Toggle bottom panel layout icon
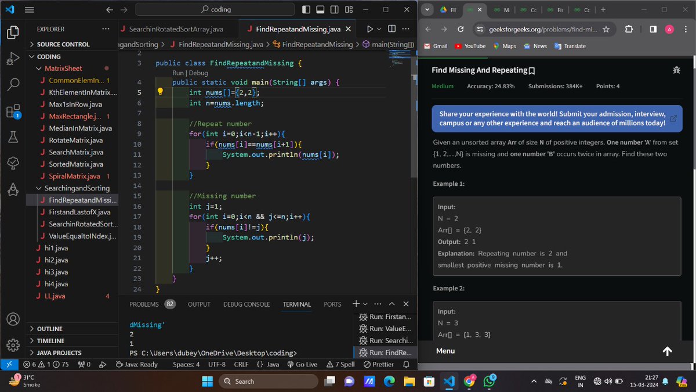Viewport: 696px width, 392px height. pyautogui.click(x=320, y=10)
